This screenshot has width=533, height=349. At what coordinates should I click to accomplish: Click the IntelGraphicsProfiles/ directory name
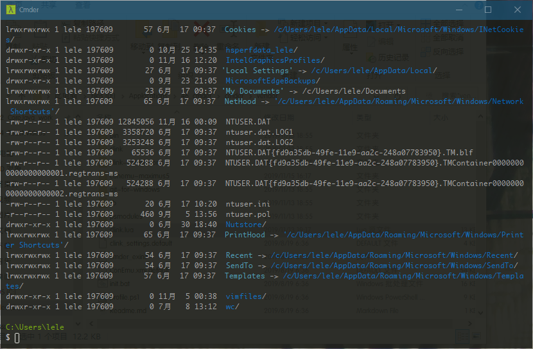point(275,60)
